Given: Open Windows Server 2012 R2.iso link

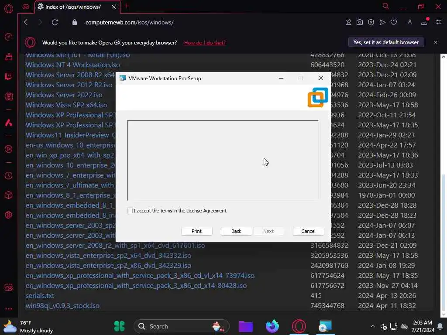Looking at the screenshot, I should (69, 85).
